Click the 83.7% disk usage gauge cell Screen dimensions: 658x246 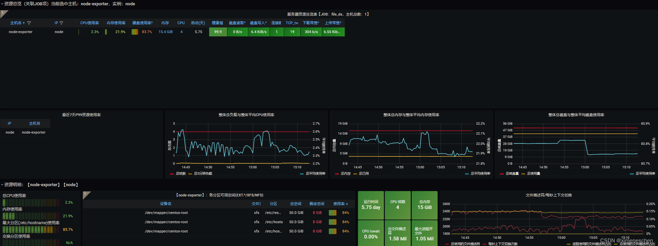click(x=142, y=32)
